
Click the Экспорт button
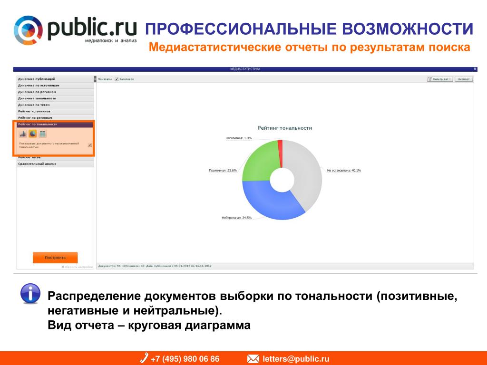[x=464, y=79]
